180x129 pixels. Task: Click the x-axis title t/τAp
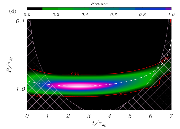pyautogui.click(x=99, y=124)
